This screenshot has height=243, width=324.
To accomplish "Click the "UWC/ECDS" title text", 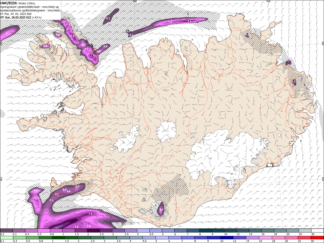I will (8, 3).
